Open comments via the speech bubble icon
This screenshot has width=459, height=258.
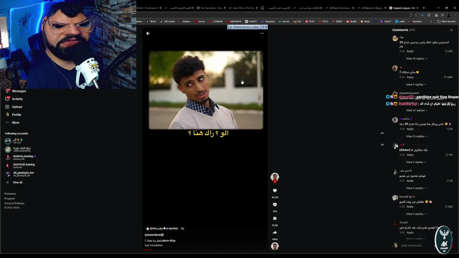point(275,205)
